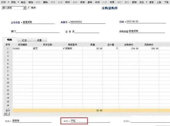Go to previous record with 上张
The height and width of the screenshot is (126, 170).
159,2
